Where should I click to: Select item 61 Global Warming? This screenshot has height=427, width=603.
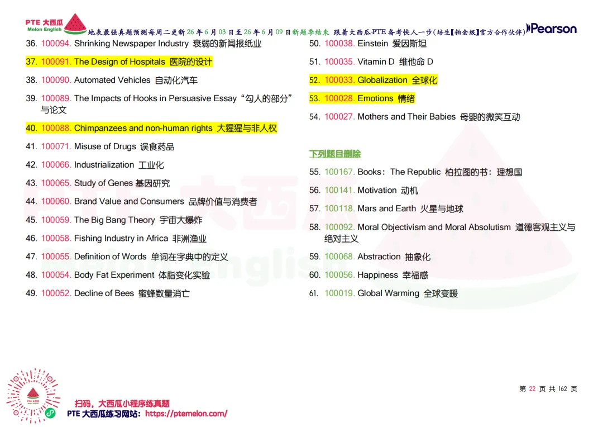[x=384, y=293]
